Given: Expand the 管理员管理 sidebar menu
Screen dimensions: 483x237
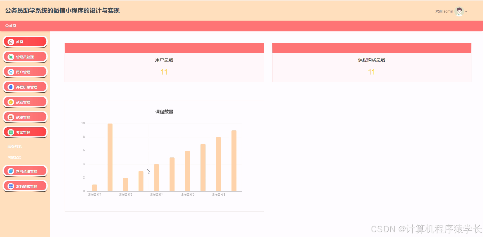Looking at the screenshot, I should tap(25, 57).
